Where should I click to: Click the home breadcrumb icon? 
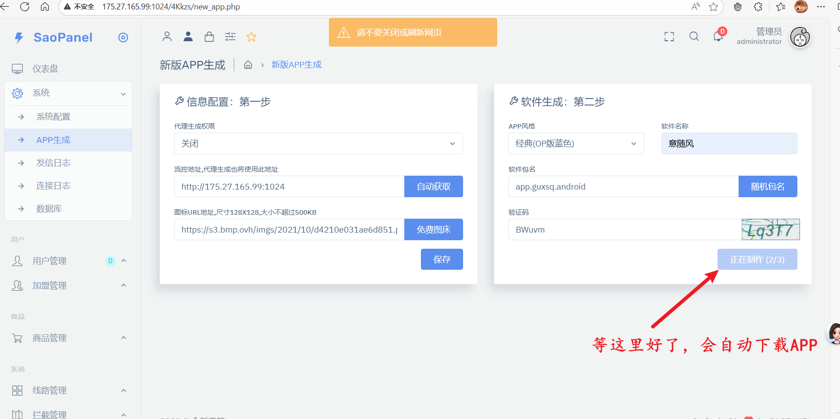248,65
